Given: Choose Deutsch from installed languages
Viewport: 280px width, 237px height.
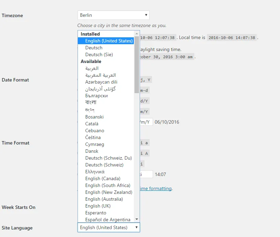Looking at the screenshot, I should (x=106, y=48).
